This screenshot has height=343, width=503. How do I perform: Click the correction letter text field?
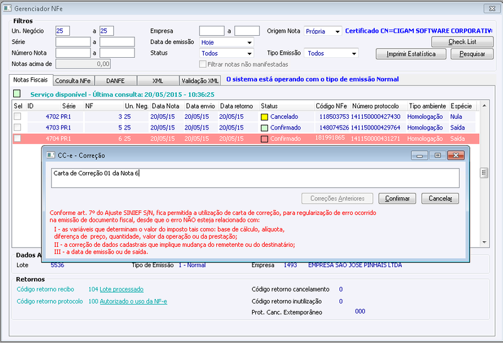pos(255,178)
